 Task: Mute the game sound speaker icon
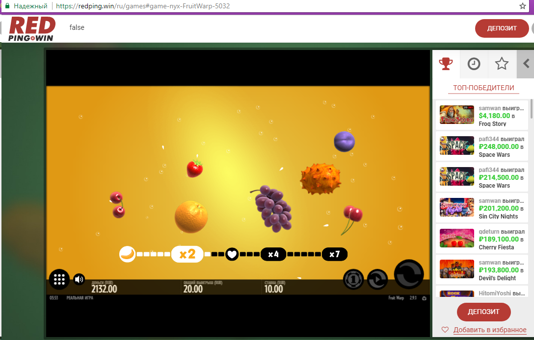pyautogui.click(x=79, y=279)
